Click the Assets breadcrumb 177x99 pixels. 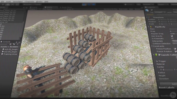[4, 47]
